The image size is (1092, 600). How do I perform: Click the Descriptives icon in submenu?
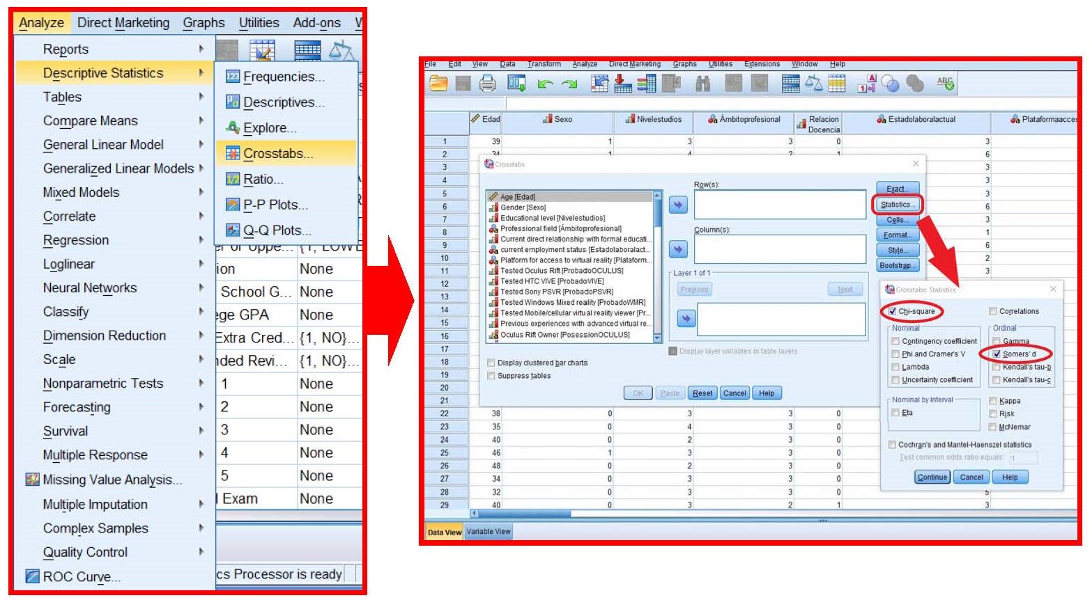[x=233, y=102]
